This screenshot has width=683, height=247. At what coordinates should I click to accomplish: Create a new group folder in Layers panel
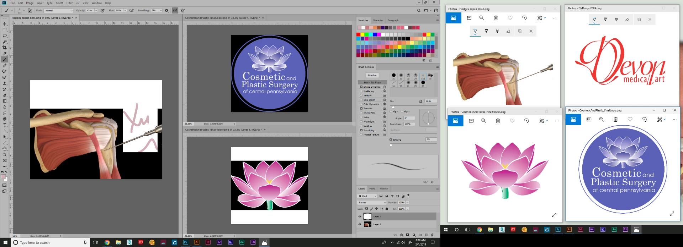[x=420, y=235]
